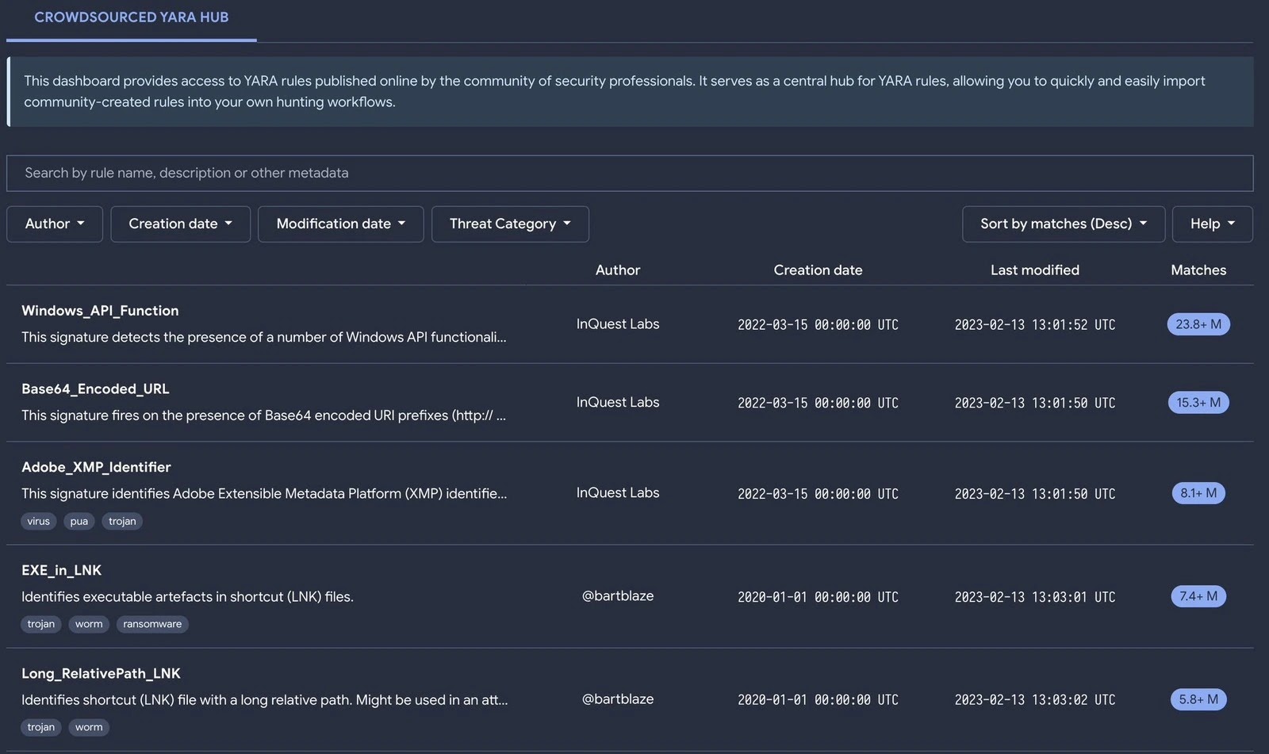Click the Base64_Encoded_URL description text
The width and height of the screenshot is (1269, 754).
[263, 415]
